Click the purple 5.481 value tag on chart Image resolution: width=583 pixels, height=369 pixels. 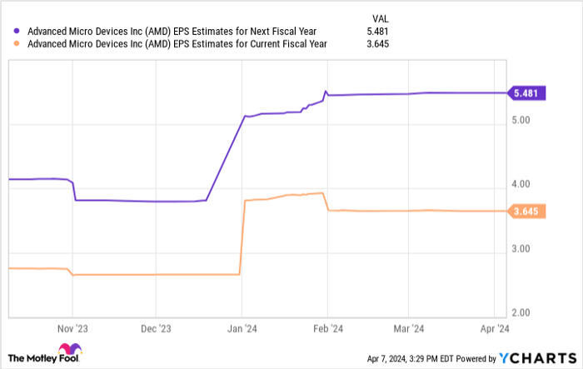[527, 93]
